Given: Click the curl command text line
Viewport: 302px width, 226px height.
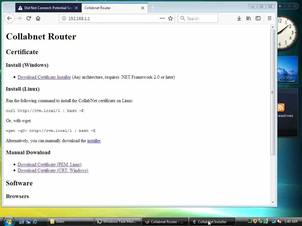Looking at the screenshot, I should [45, 111].
